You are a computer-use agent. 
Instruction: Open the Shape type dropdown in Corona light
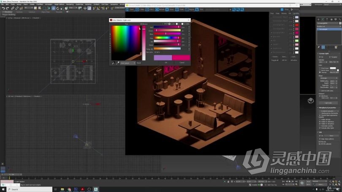[x=328, y=78]
